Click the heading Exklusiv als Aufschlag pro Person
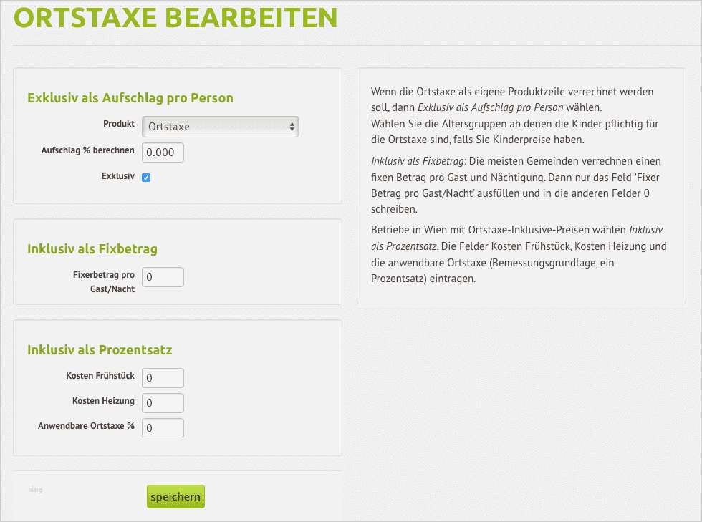The width and height of the screenshot is (702, 522). pos(130,98)
